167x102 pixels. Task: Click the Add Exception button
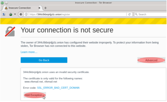[x=35, y=95]
